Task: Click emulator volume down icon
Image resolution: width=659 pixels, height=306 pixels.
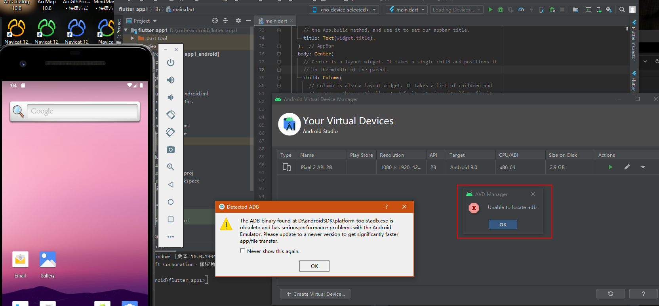Action: pos(171,97)
